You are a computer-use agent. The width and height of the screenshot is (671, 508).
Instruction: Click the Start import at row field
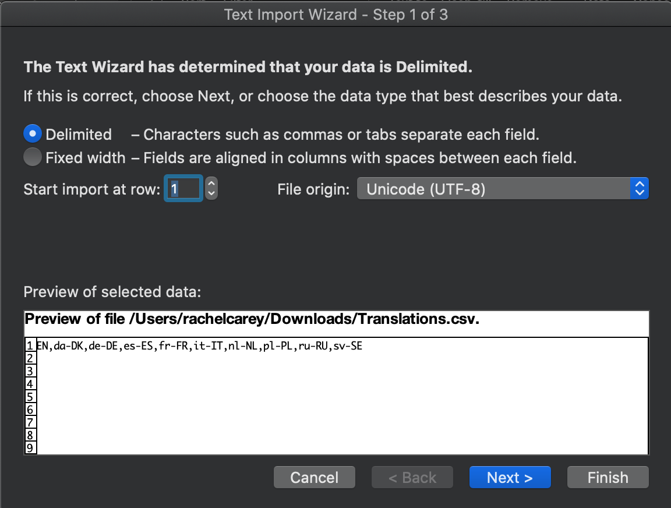(x=183, y=188)
